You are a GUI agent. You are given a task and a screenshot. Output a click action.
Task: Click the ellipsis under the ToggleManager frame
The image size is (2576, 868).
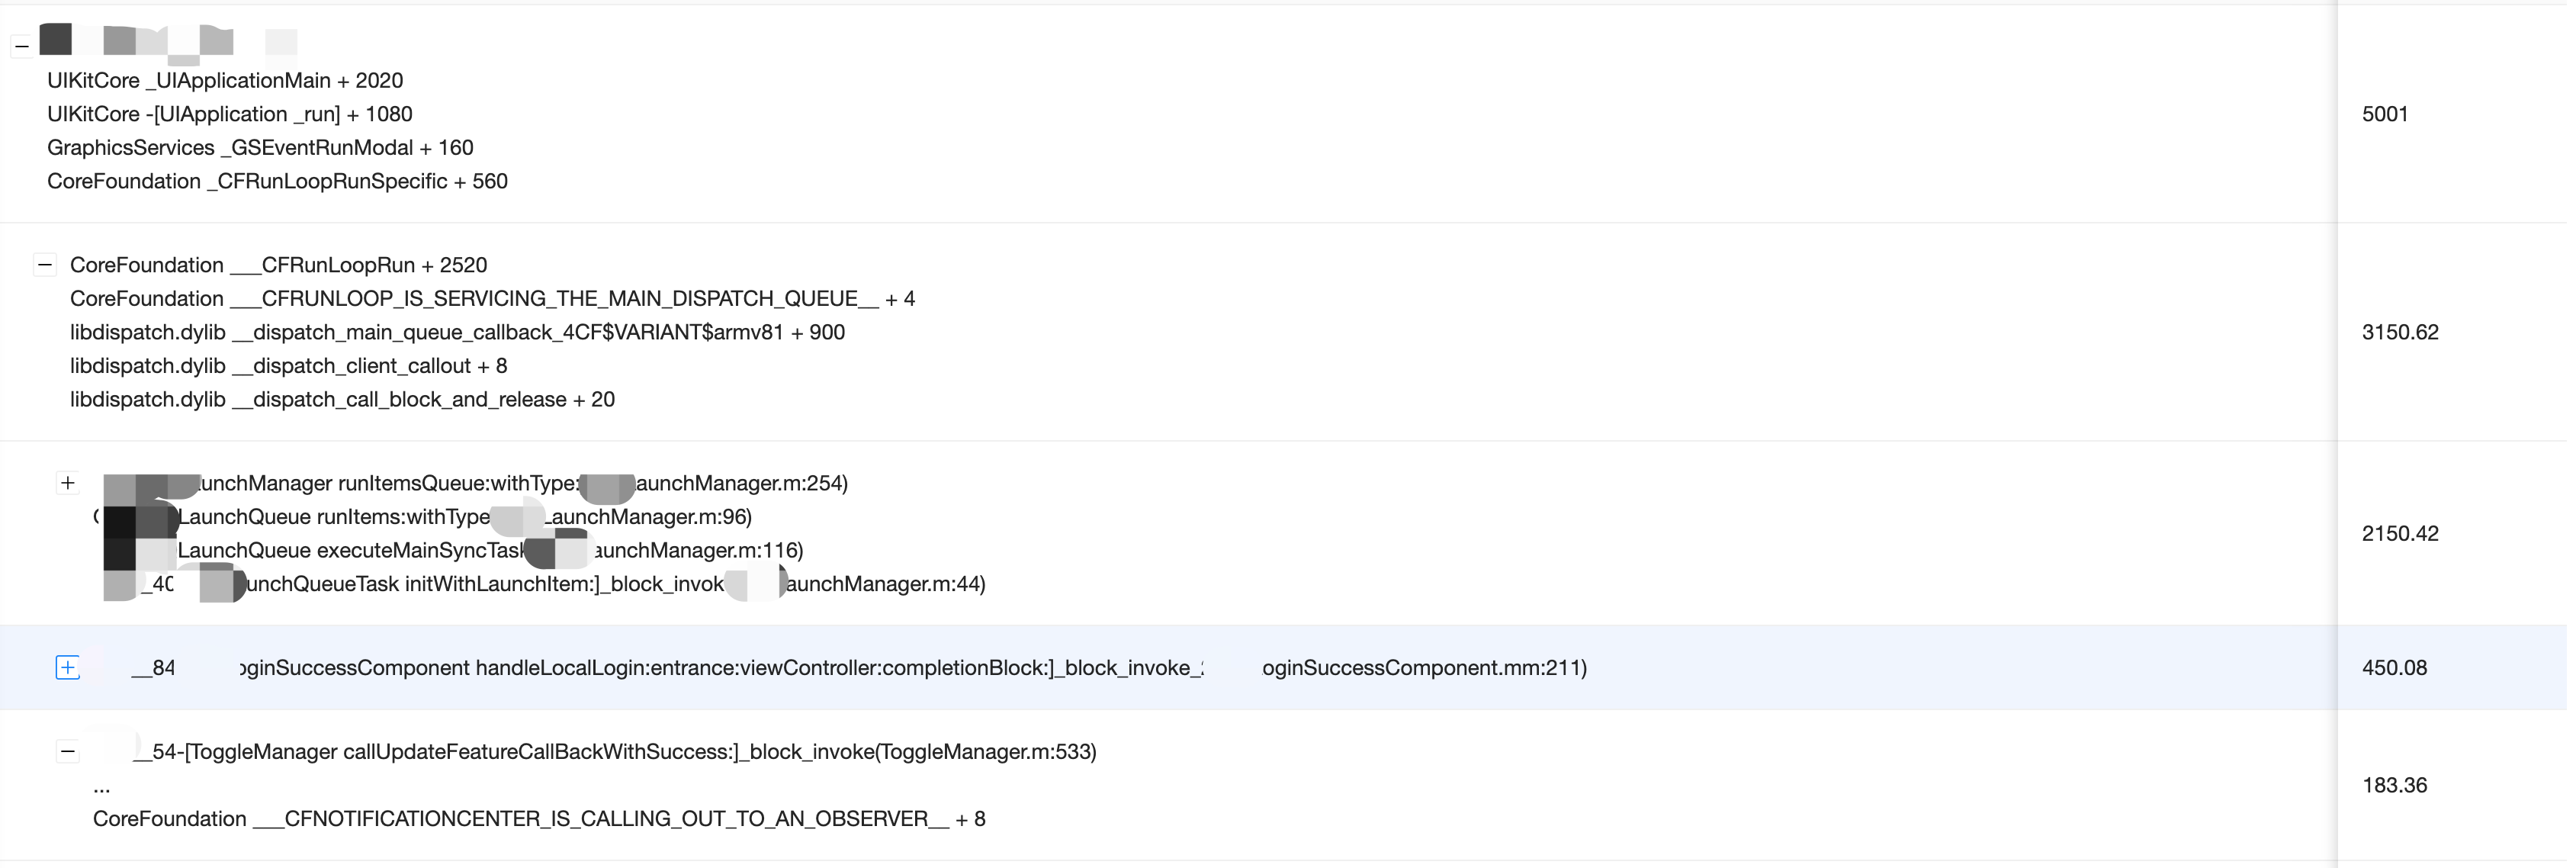pos(102,787)
